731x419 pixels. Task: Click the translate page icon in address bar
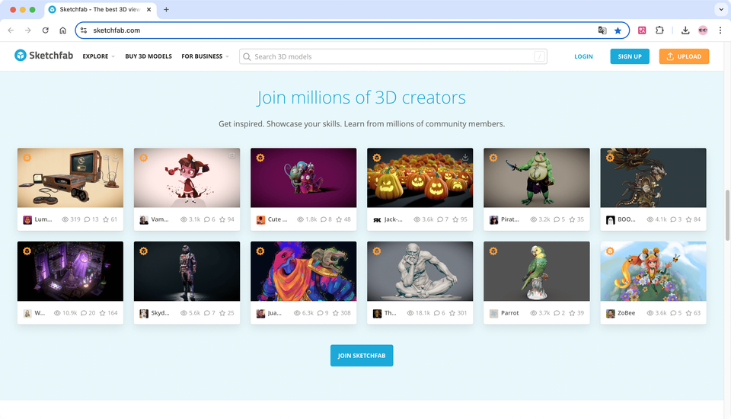point(602,30)
